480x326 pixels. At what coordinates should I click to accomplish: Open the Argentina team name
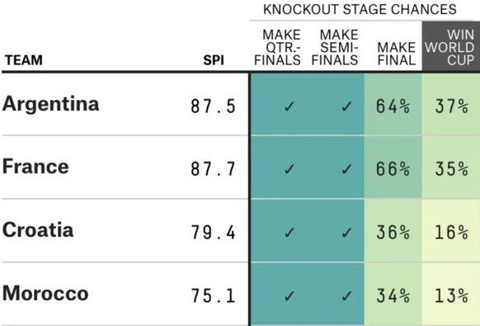tap(51, 105)
